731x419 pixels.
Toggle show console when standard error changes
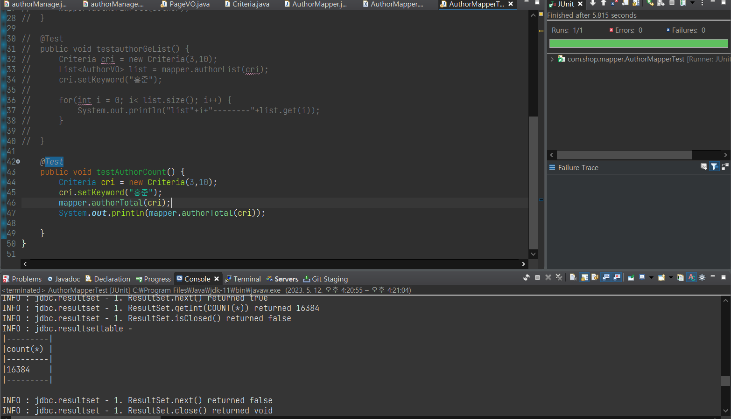(x=617, y=277)
